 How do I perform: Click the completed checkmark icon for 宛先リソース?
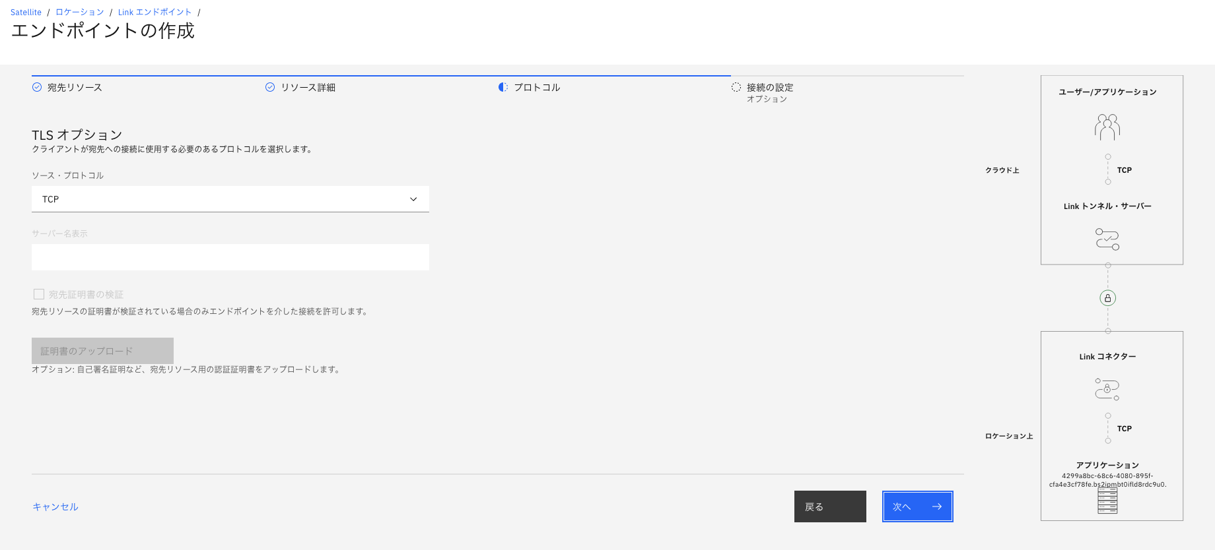click(37, 87)
